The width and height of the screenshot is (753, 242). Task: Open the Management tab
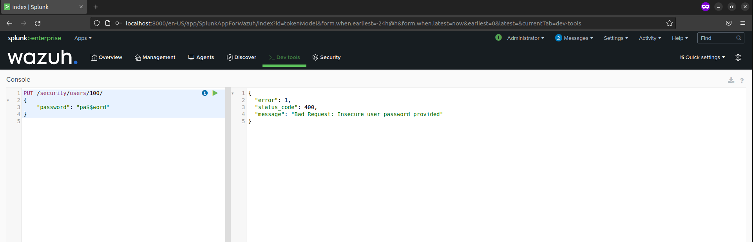155,57
